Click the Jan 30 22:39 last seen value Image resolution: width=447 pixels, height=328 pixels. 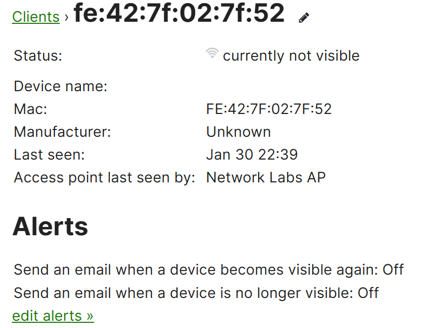coord(252,154)
